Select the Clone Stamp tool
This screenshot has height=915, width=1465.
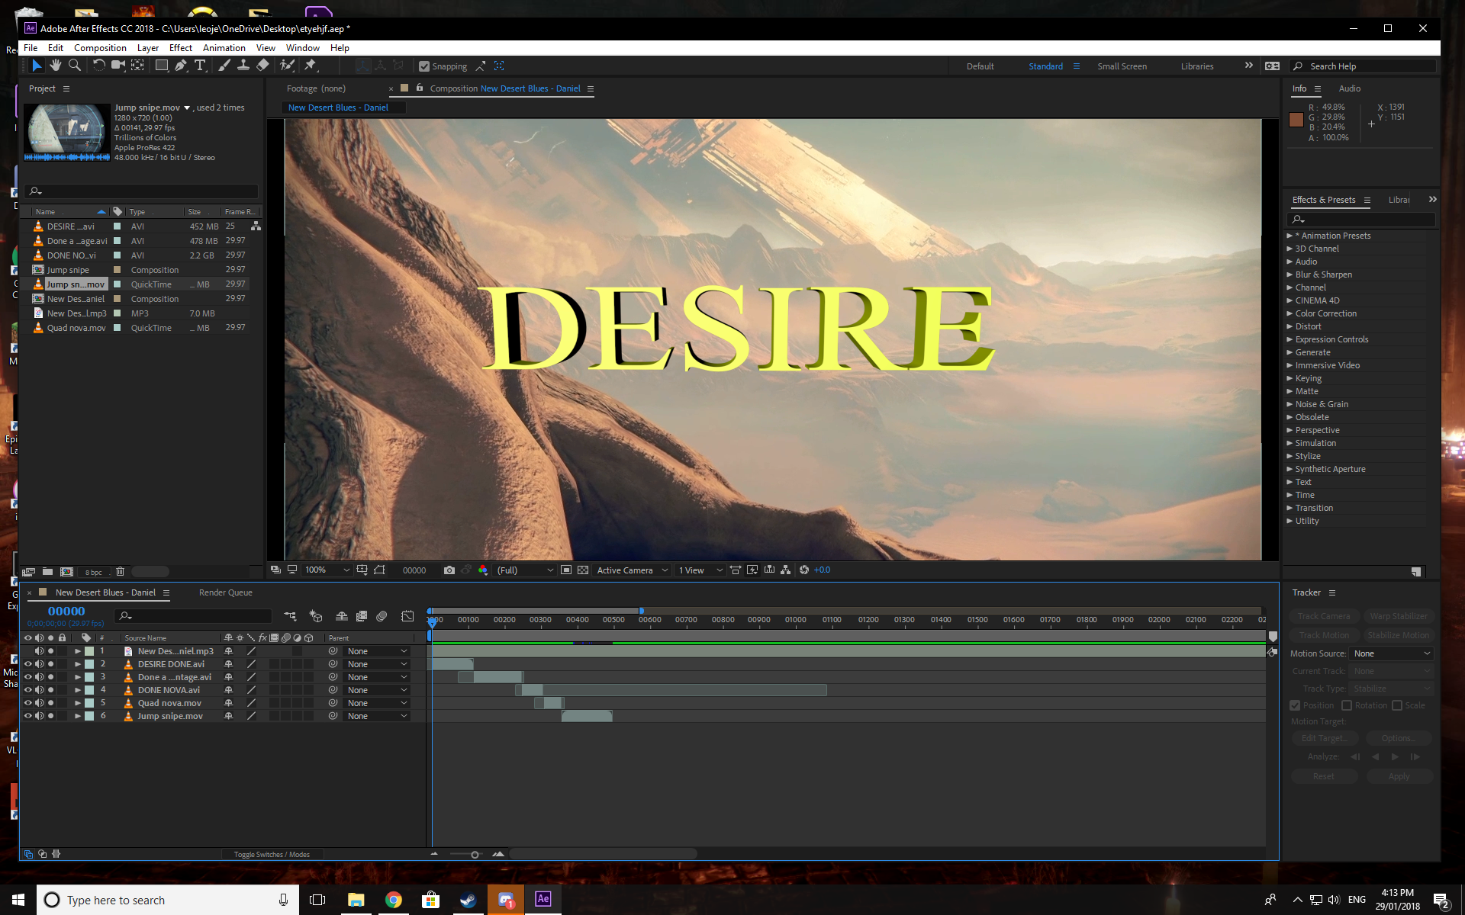(243, 66)
